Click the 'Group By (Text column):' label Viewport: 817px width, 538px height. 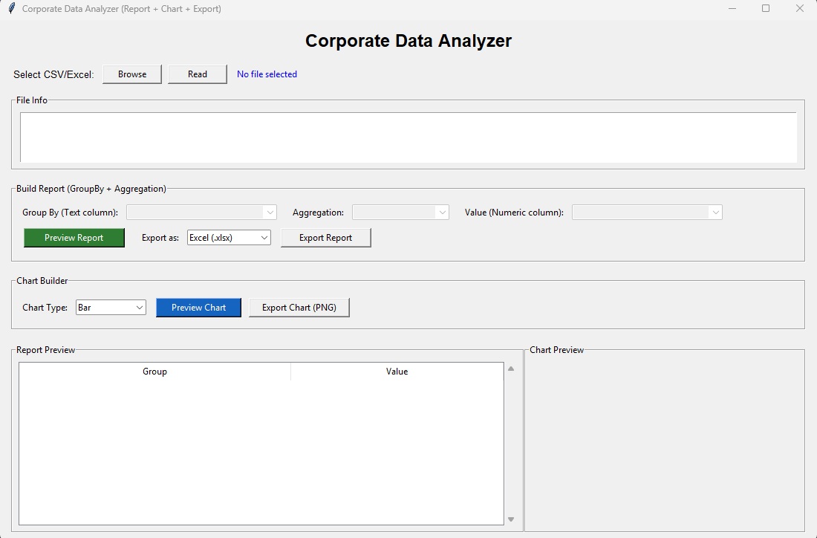[71, 213]
